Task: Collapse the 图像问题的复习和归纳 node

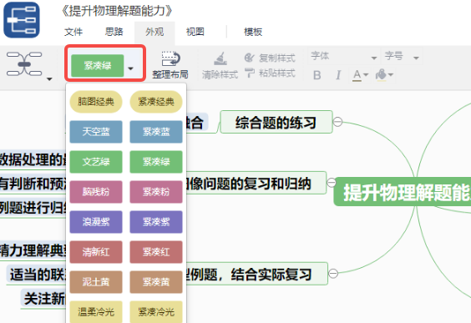Action: [x=331, y=183]
